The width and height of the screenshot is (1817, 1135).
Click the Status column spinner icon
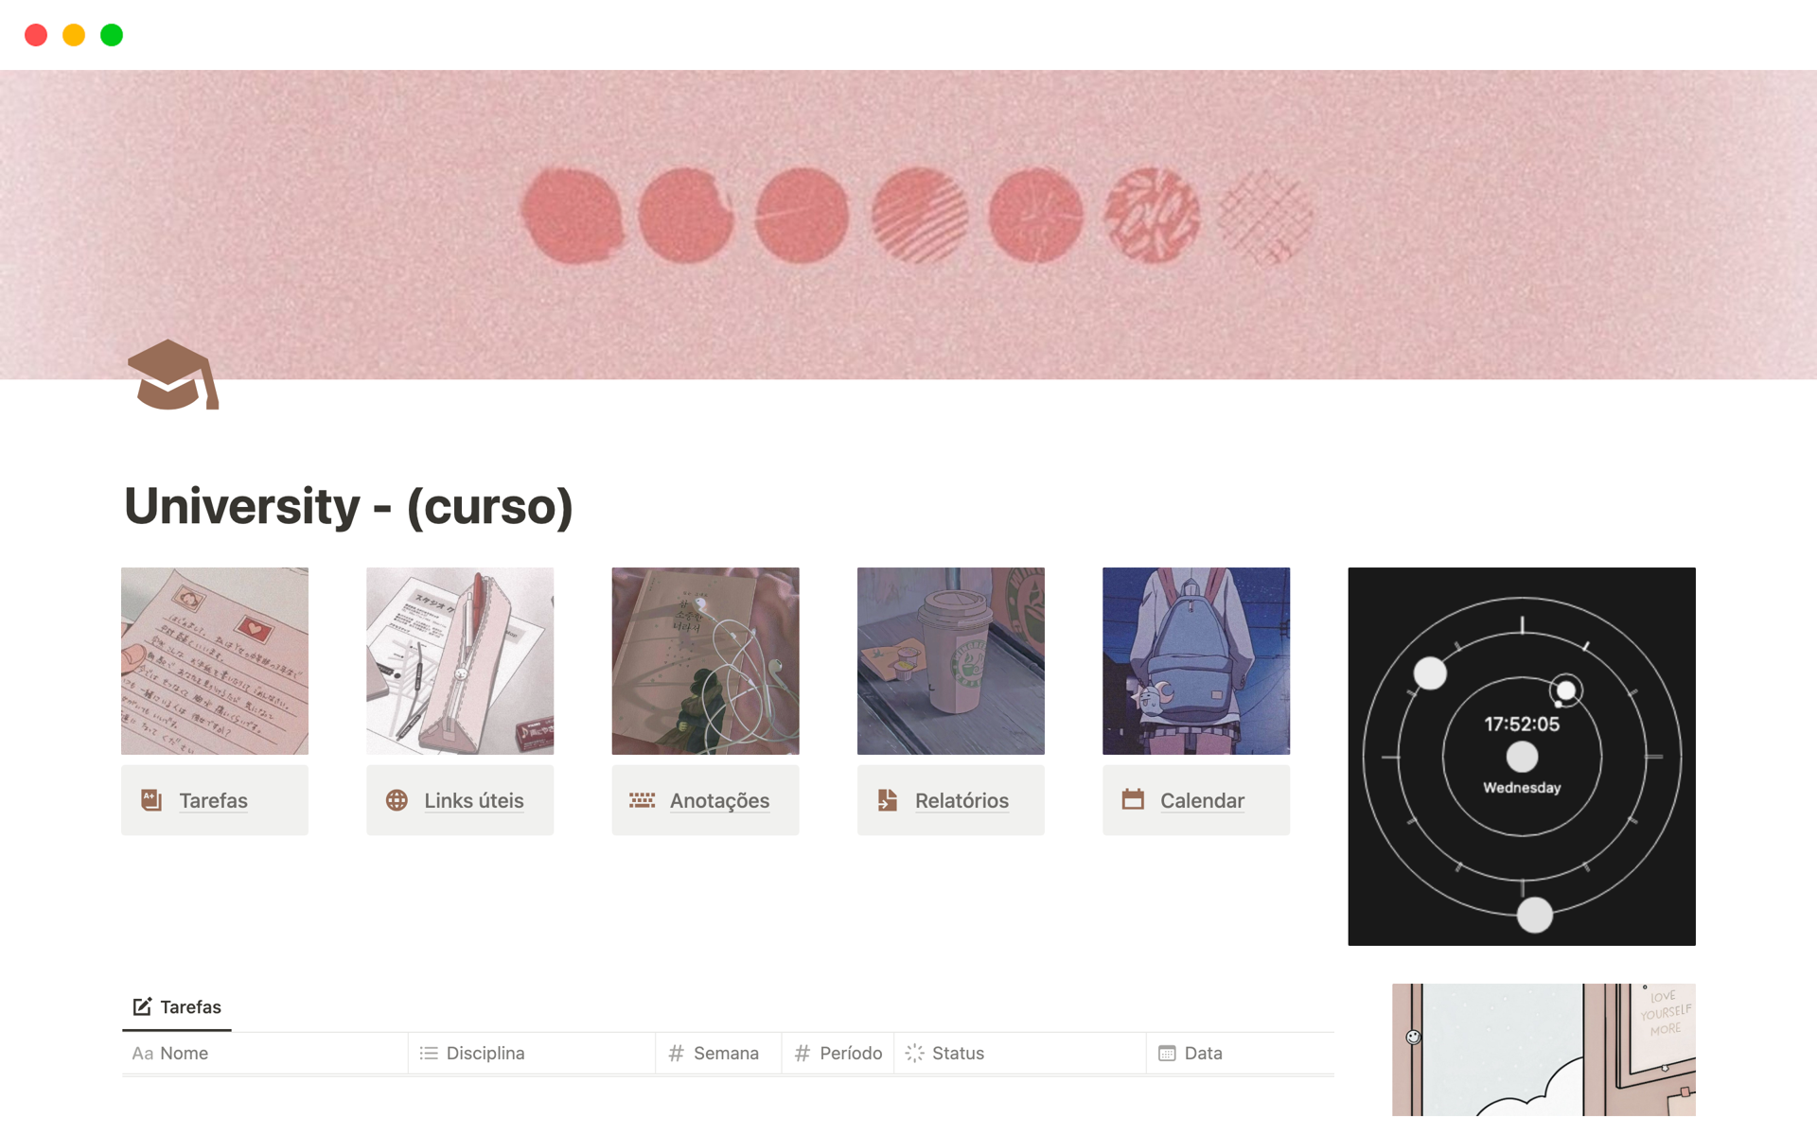(914, 1053)
